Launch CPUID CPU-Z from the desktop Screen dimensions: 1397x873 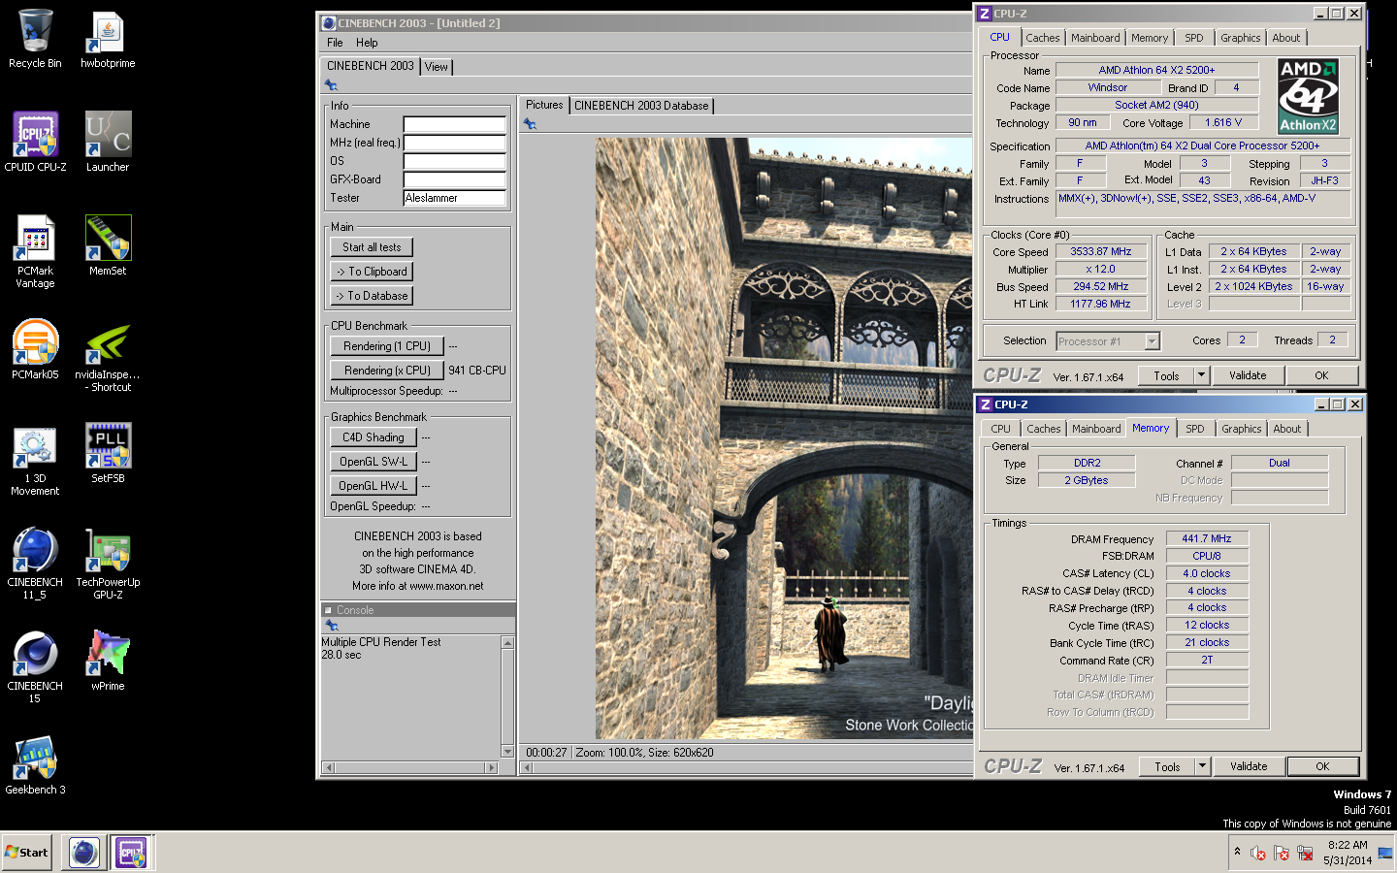[35, 143]
